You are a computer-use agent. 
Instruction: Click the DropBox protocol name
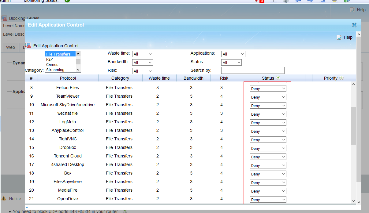click(x=68, y=147)
